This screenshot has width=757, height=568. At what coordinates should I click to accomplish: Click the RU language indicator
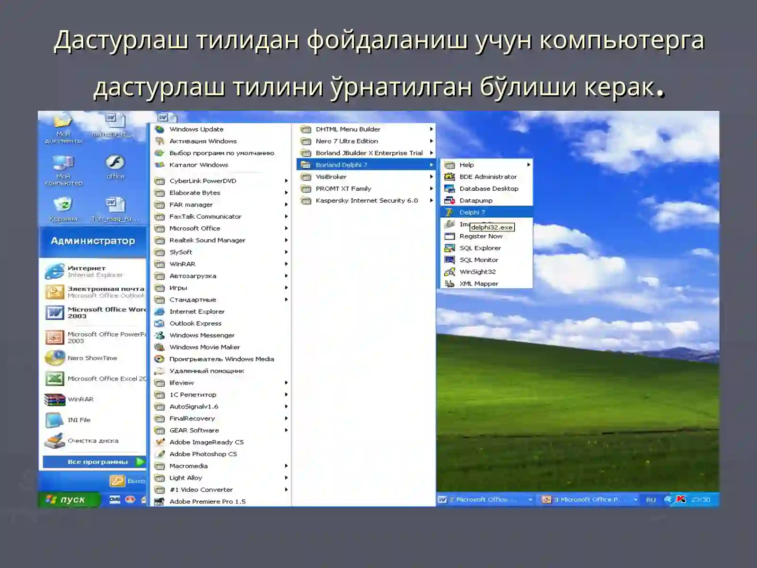tap(651, 500)
